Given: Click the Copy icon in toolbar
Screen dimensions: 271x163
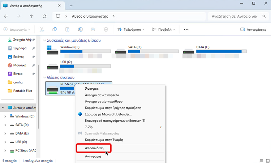Looking at the screenshot, I should click(55, 30).
